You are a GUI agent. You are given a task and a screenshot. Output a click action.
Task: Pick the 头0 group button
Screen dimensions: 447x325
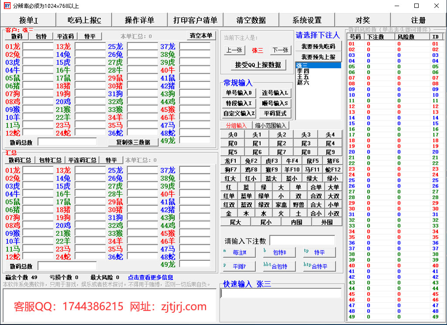tap(233, 135)
